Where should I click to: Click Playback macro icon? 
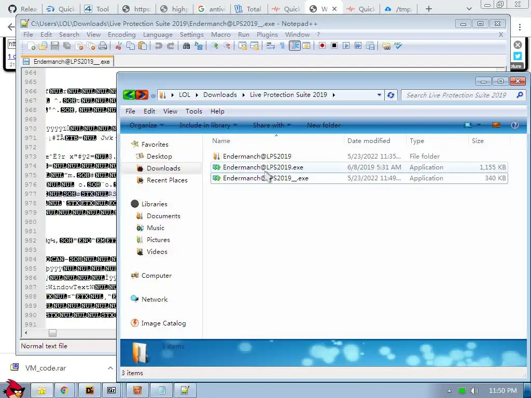coord(346,46)
